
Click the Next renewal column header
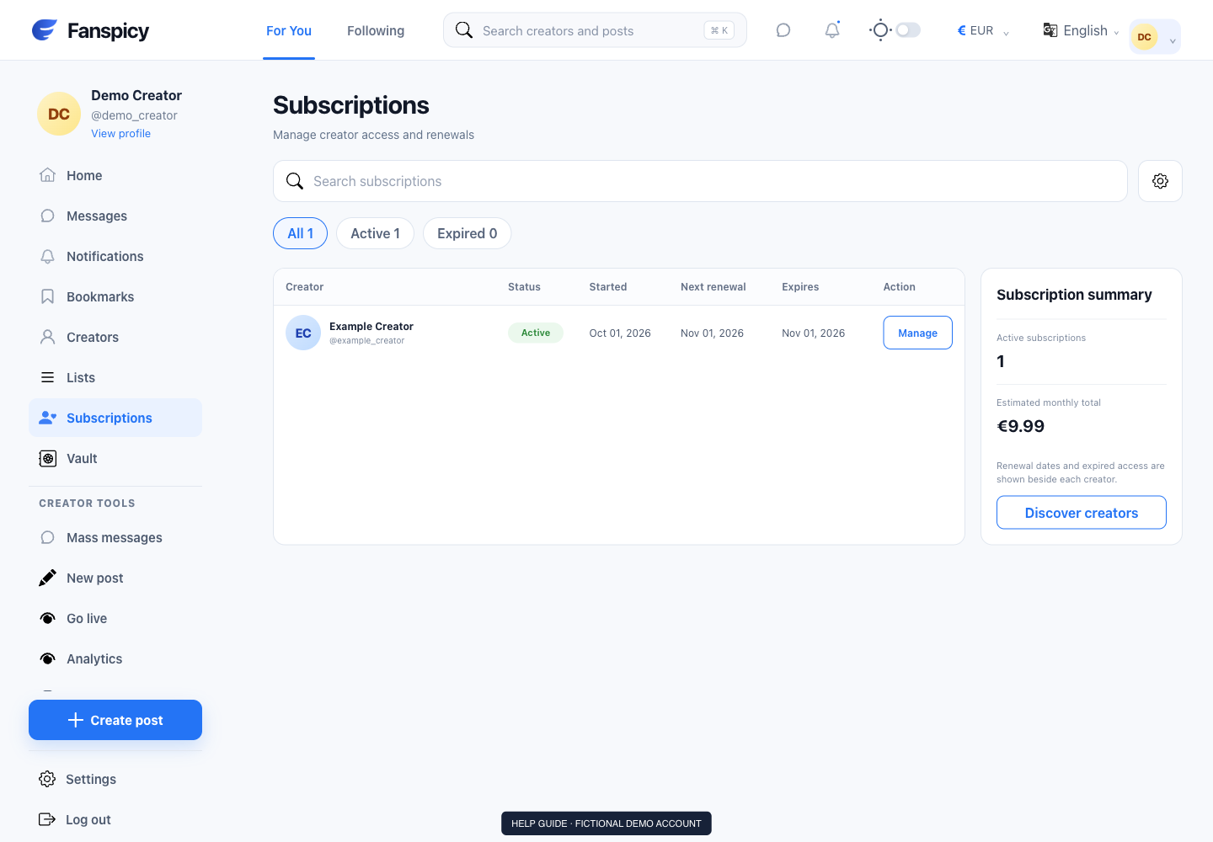pos(713,286)
